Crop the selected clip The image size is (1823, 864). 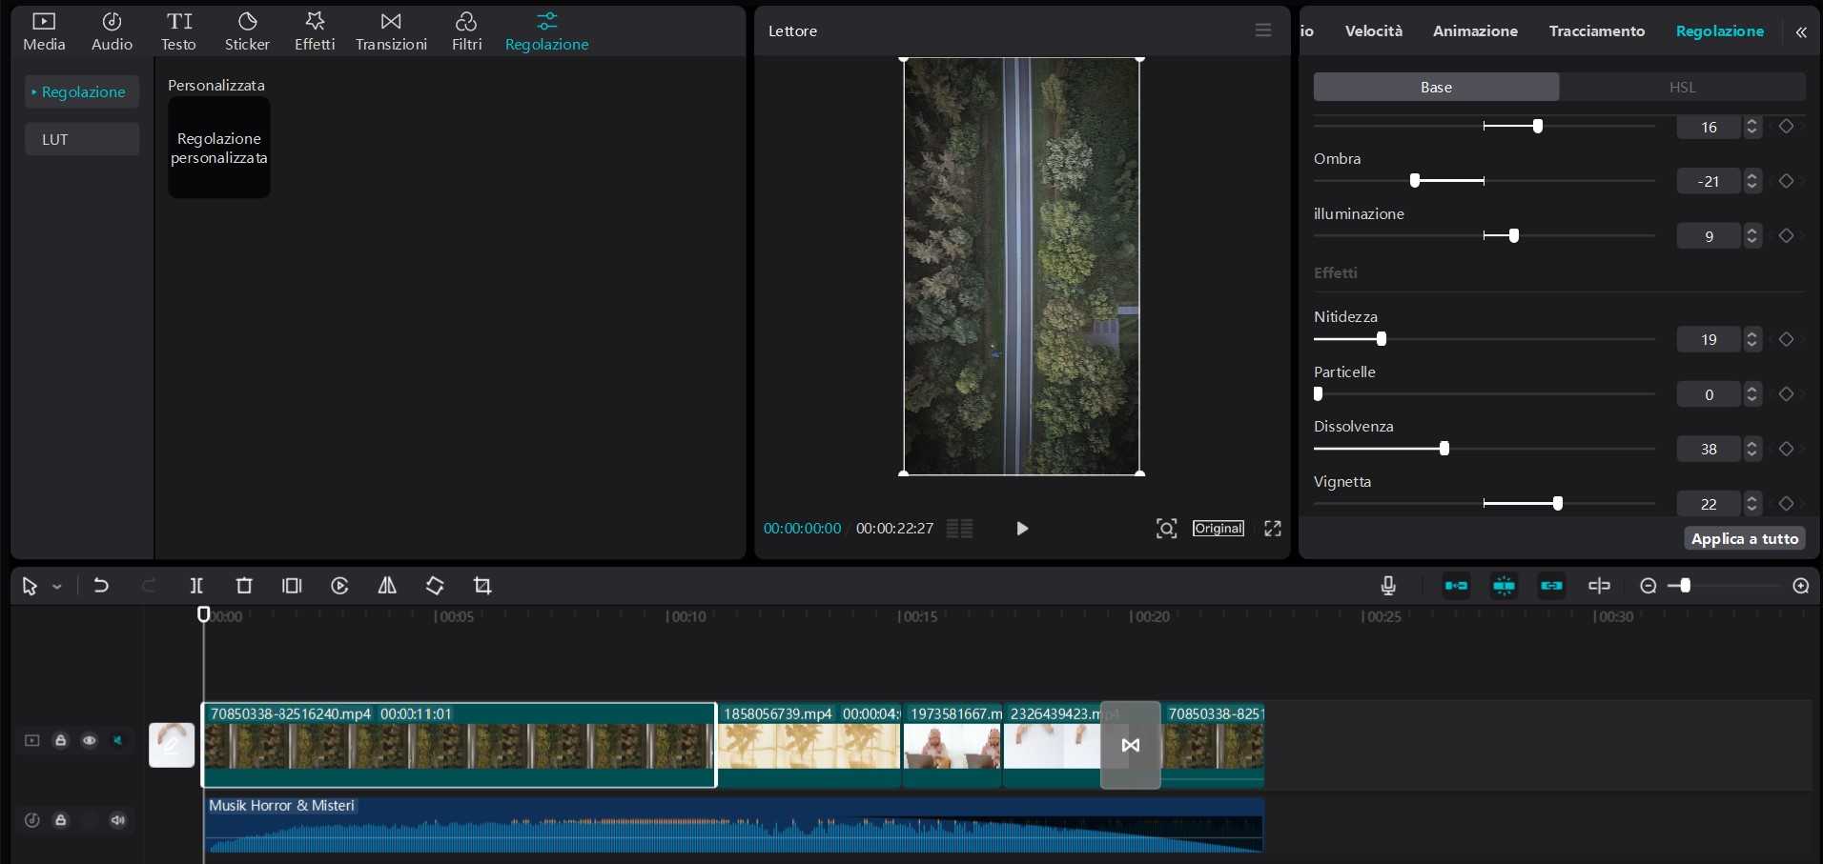[482, 586]
